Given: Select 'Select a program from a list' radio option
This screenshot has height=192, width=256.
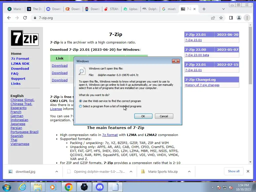Looking at the screenshot, I should [80, 106].
